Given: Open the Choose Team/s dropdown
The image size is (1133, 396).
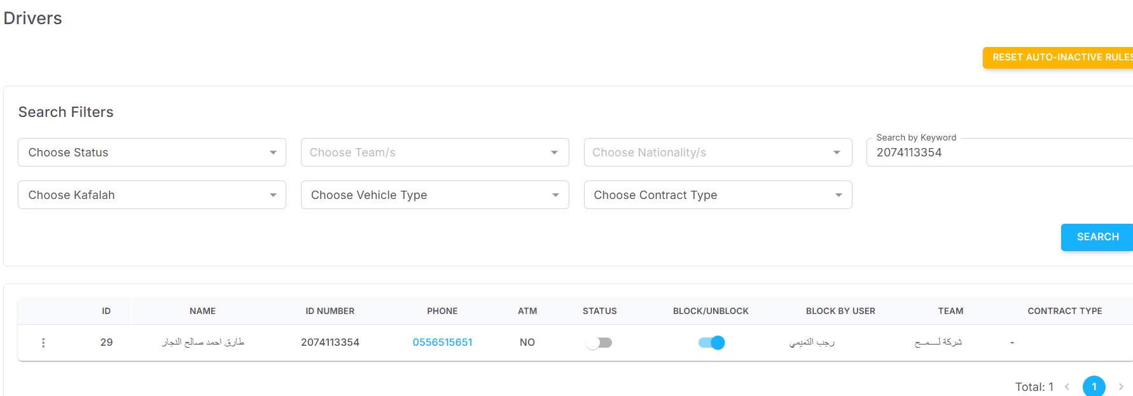Looking at the screenshot, I should tap(434, 153).
